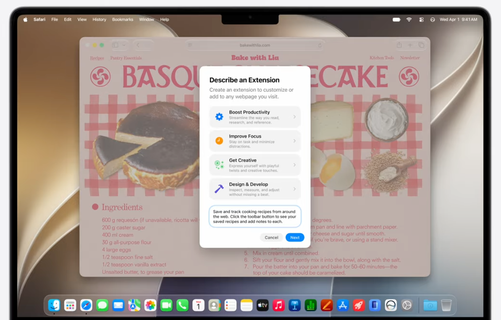This screenshot has height=320, width=501.
Task: Click the Safari Share icon
Action: [399, 45]
